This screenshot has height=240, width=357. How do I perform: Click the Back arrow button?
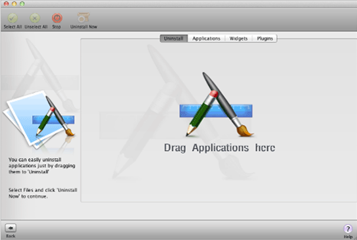10,228
